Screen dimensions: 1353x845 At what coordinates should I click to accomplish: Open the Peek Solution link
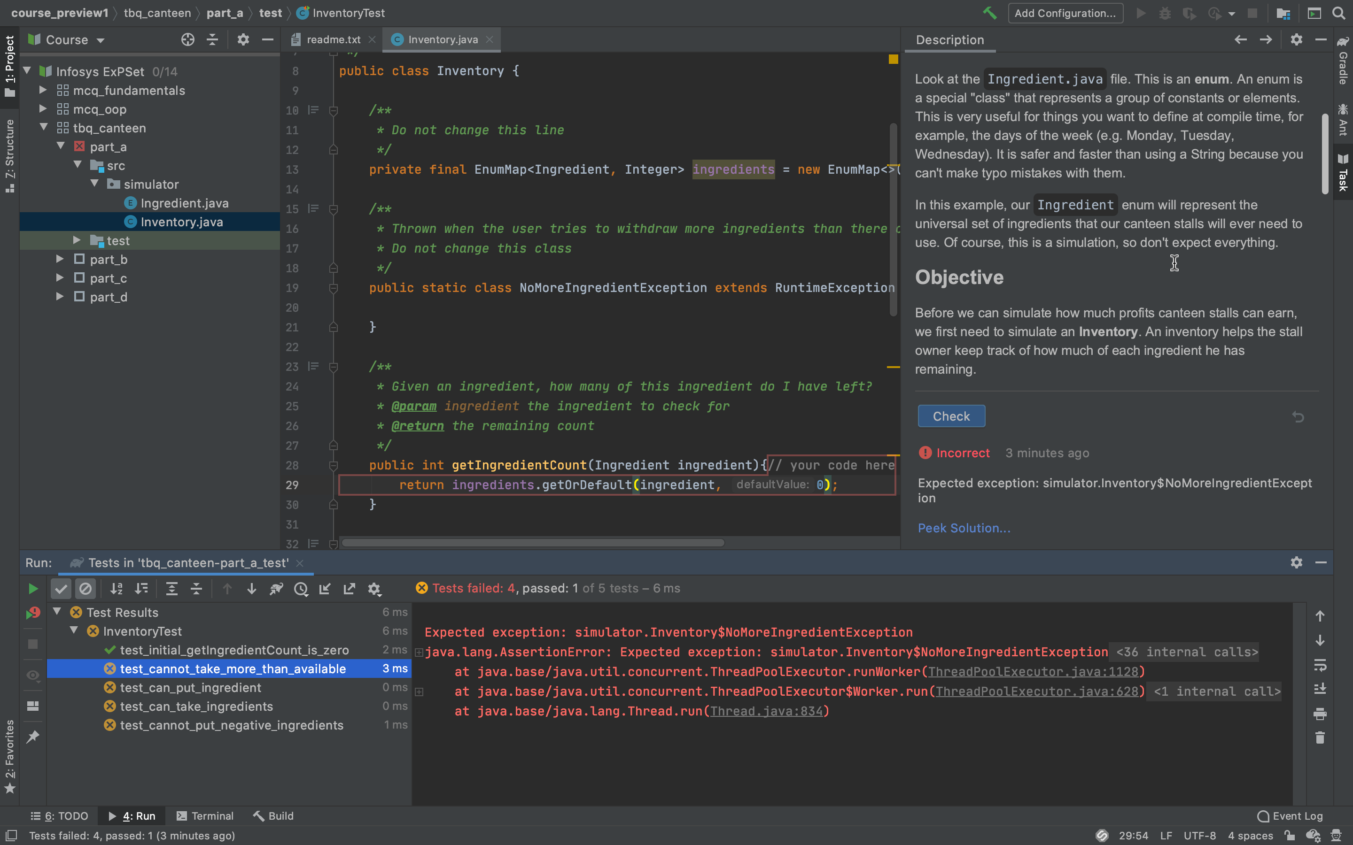(964, 527)
